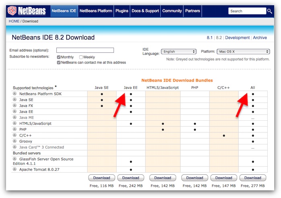The width and height of the screenshot is (281, 198).
Task: Click 'Free, 277 MB' size text
Action: tap(253, 186)
